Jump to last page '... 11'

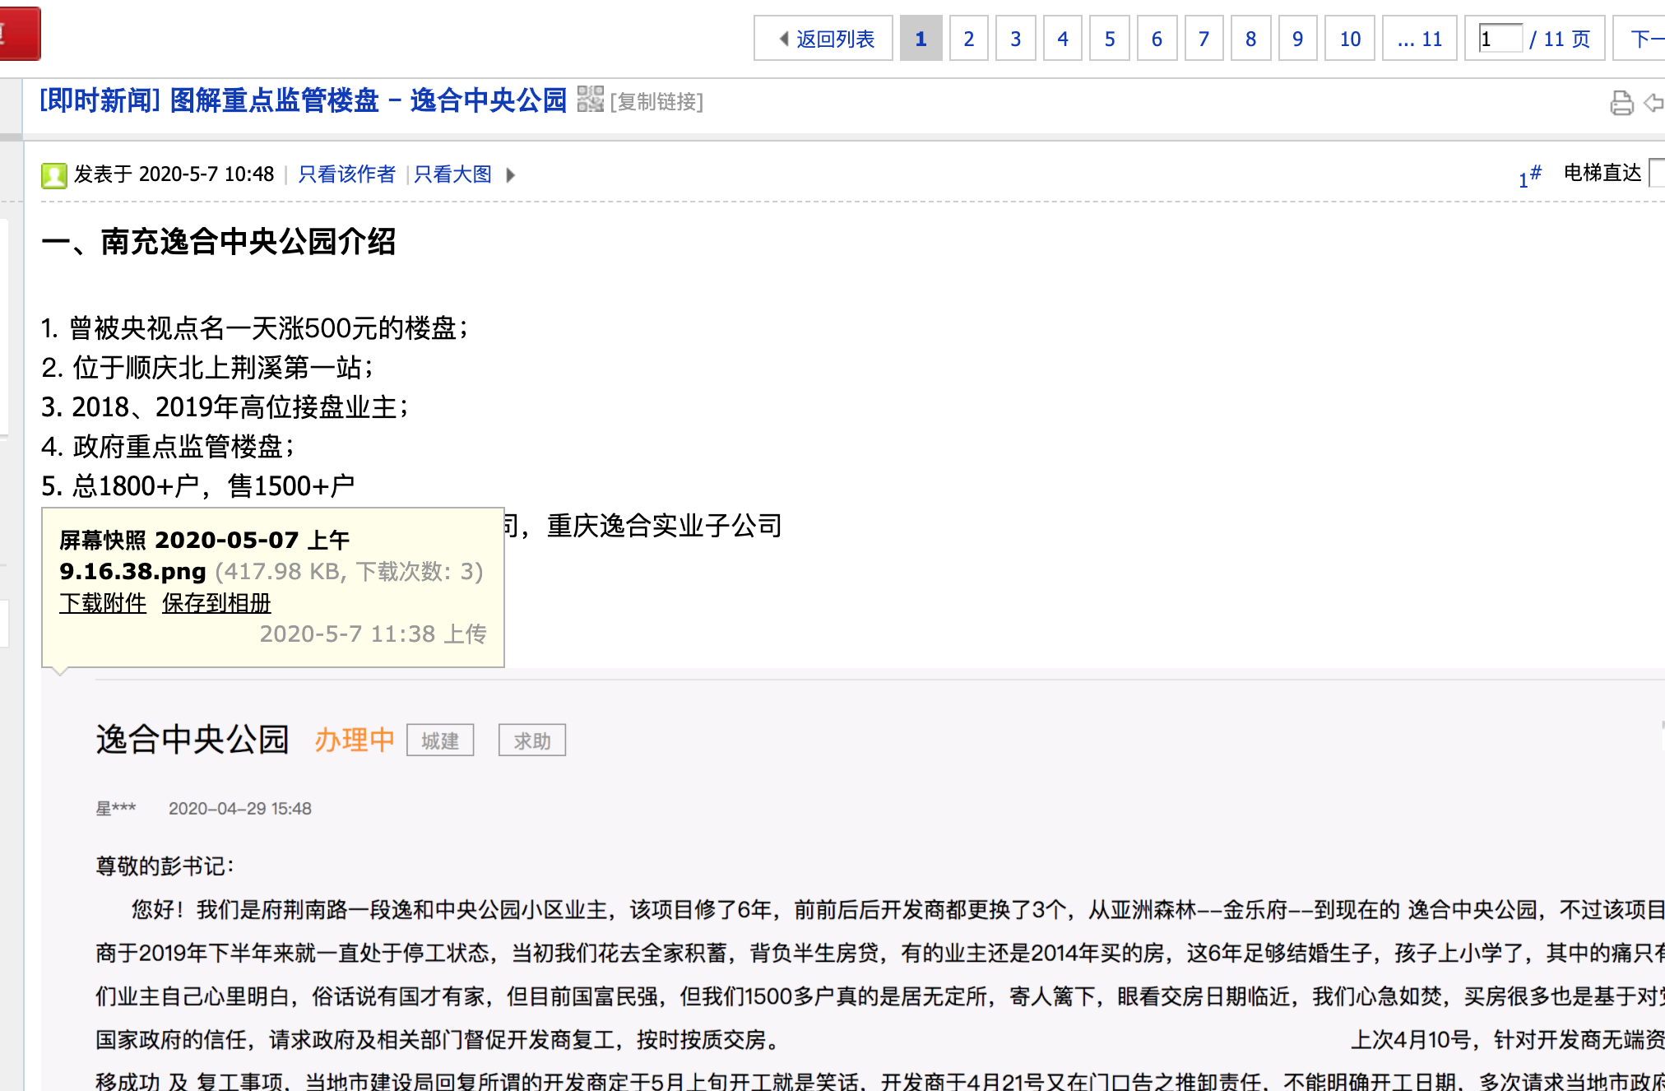click(x=1419, y=39)
